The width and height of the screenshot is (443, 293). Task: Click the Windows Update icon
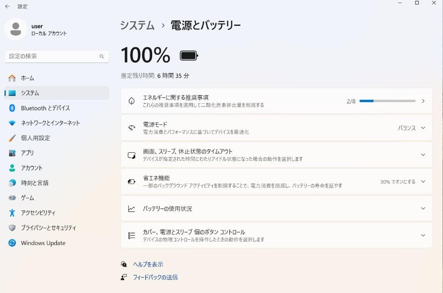point(11,243)
